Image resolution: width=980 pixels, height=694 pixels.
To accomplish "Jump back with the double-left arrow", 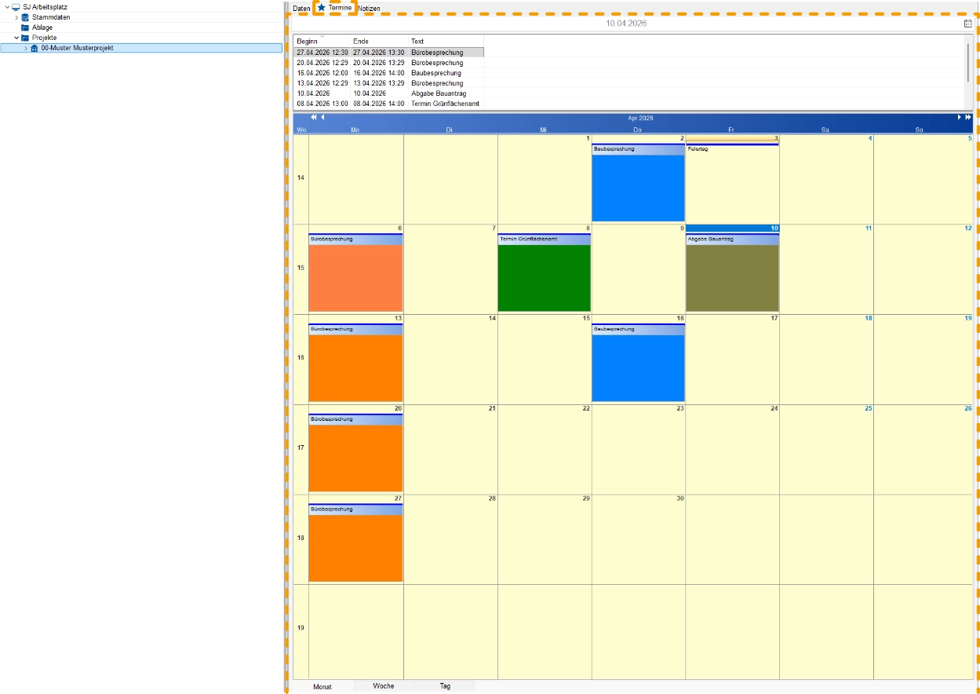I will (x=313, y=118).
